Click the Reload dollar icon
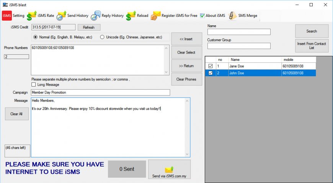Image resolution: width=333 pixels, height=183 pixels. (131, 16)
